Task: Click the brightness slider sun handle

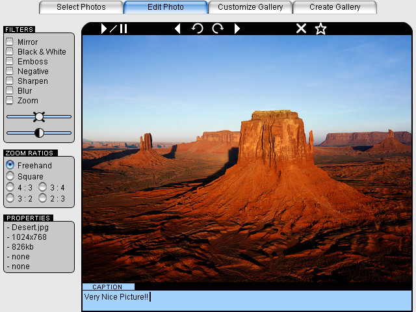Action: click(x=39, y=117)
